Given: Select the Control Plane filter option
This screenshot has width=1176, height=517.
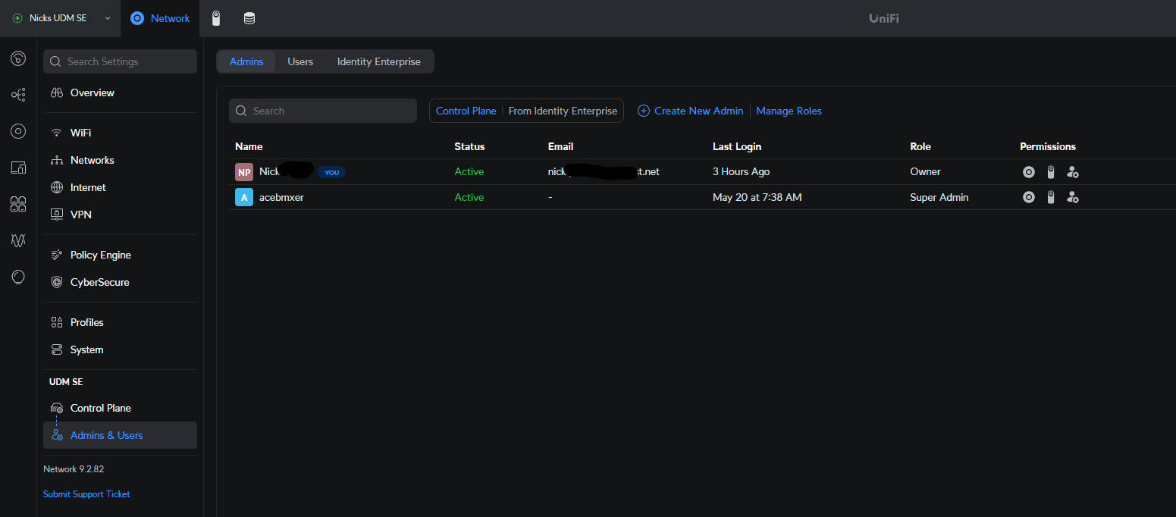Looking at the screenshot, I should pyautogui.click(x=466, y=111).
